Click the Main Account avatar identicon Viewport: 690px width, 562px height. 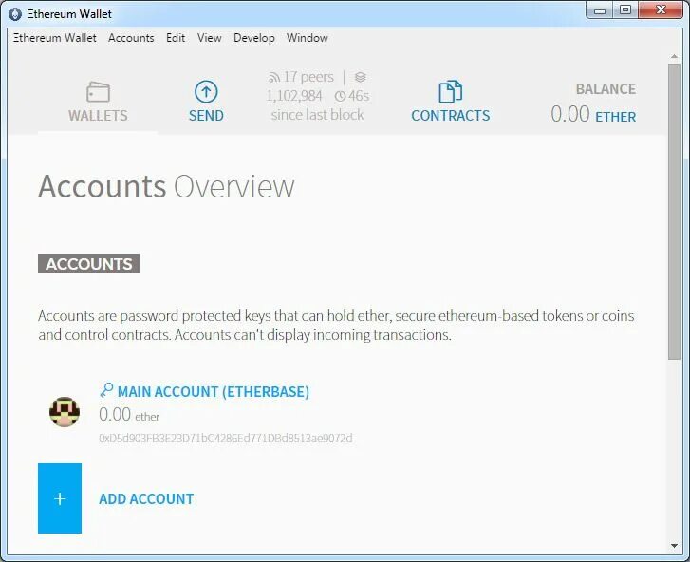65,411
